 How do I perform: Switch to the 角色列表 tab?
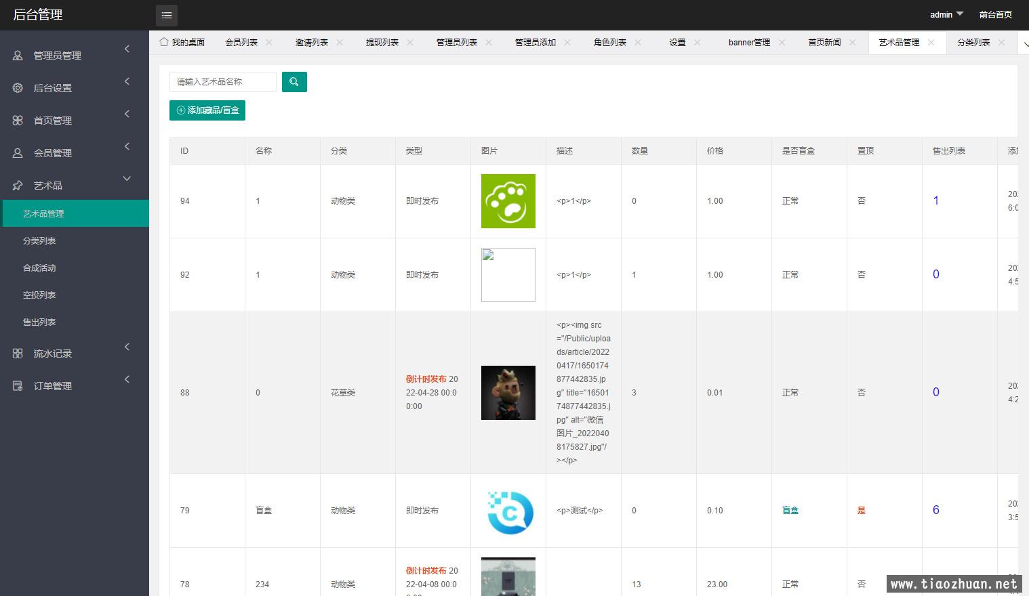tap(610, 43)
